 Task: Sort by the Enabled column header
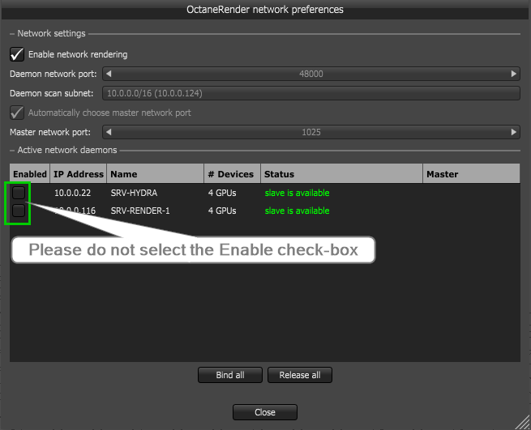(30, 174)
